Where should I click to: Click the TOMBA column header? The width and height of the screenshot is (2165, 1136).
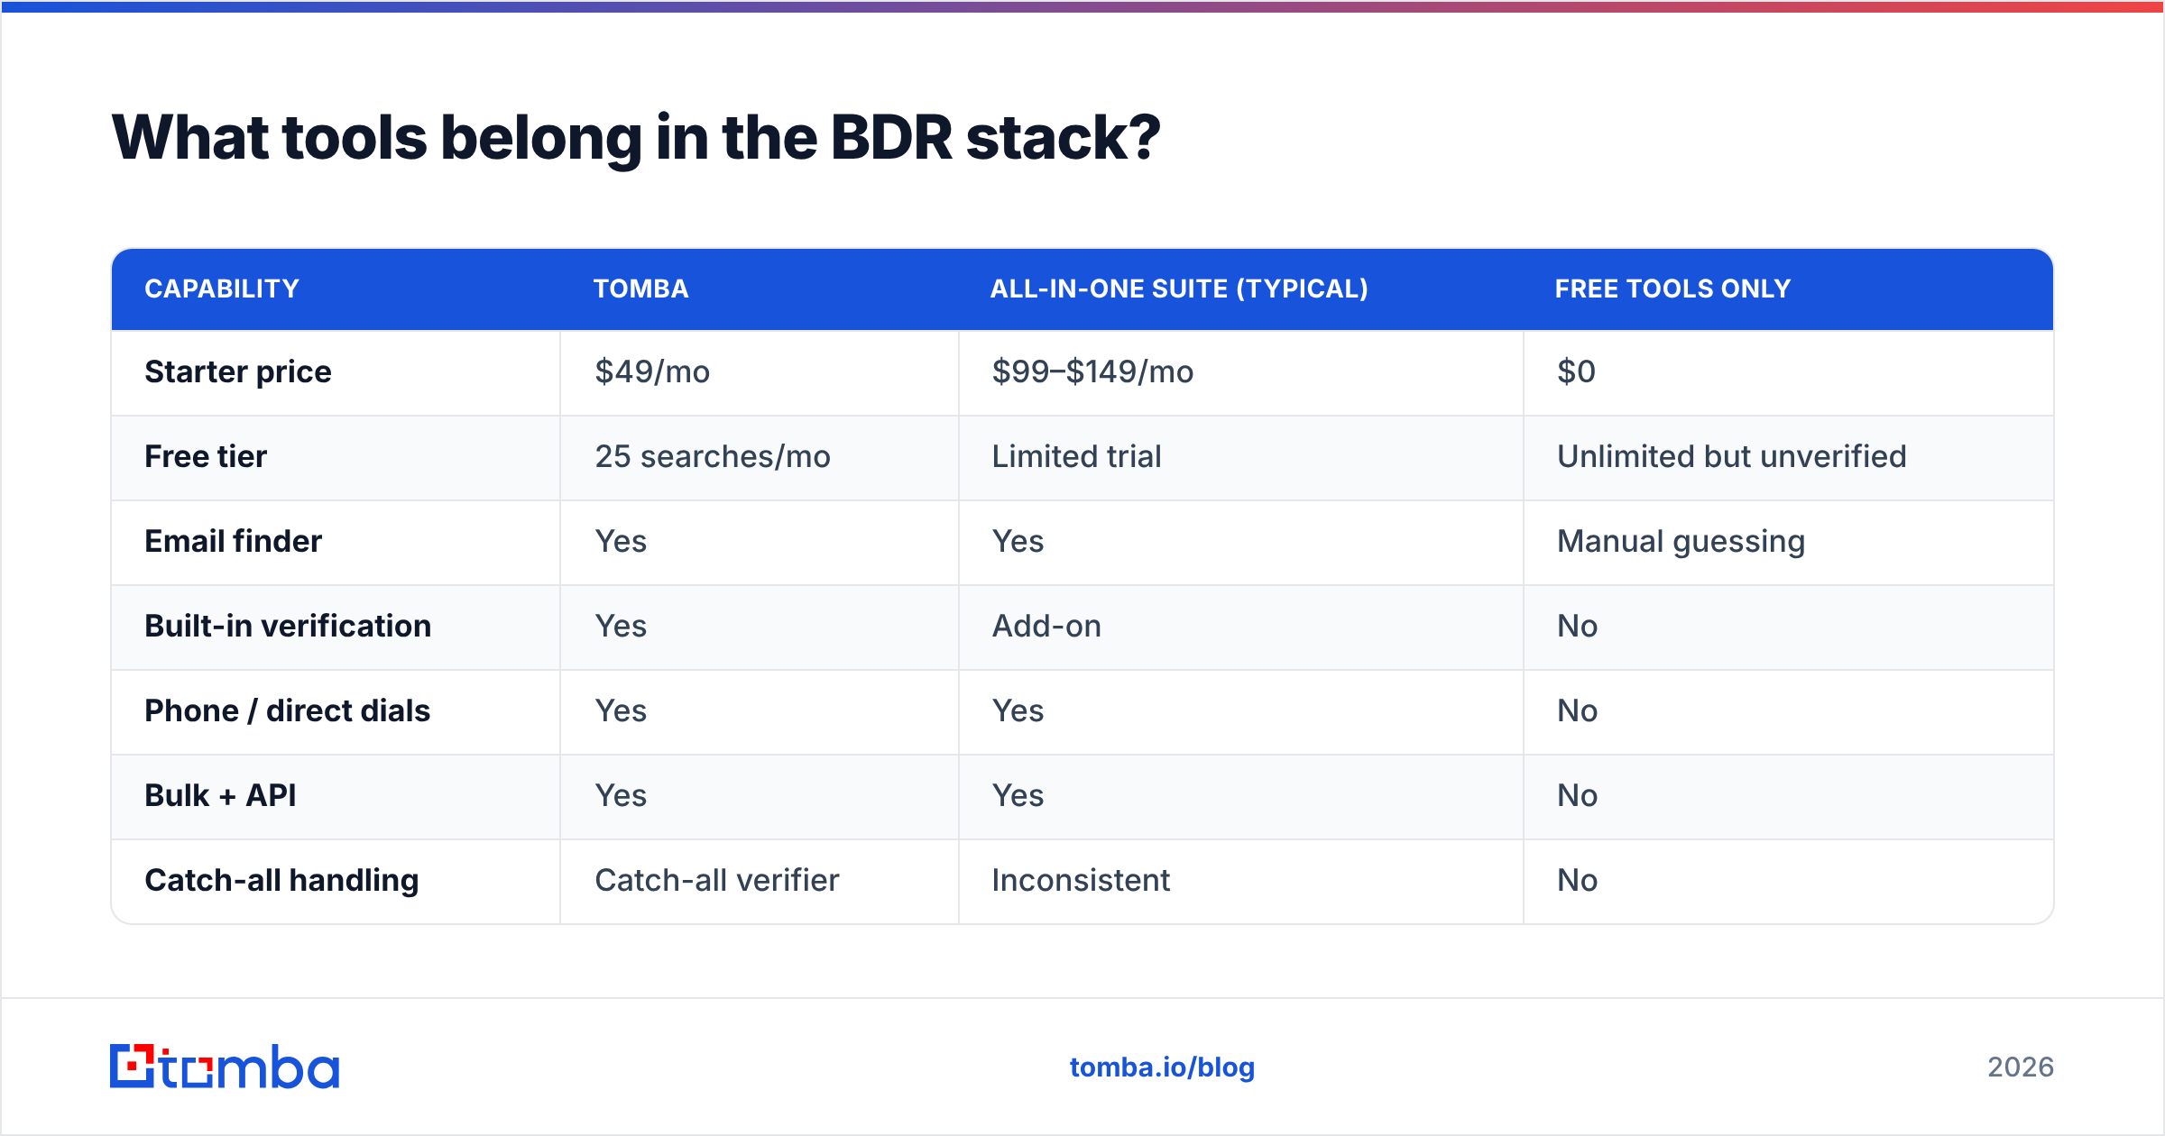click(640, 289)
